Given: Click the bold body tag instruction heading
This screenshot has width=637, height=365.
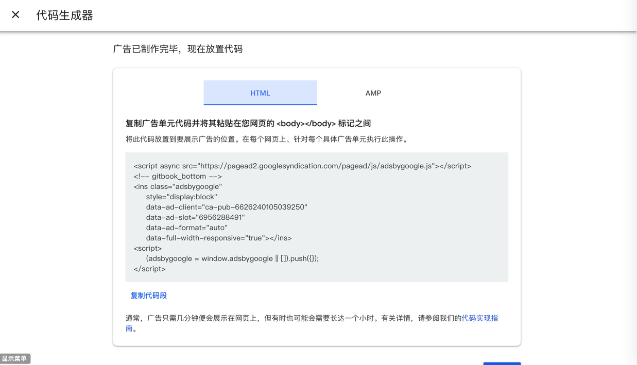Looking at the screenshot, I should pyautogui.click(x=248, y=124).
